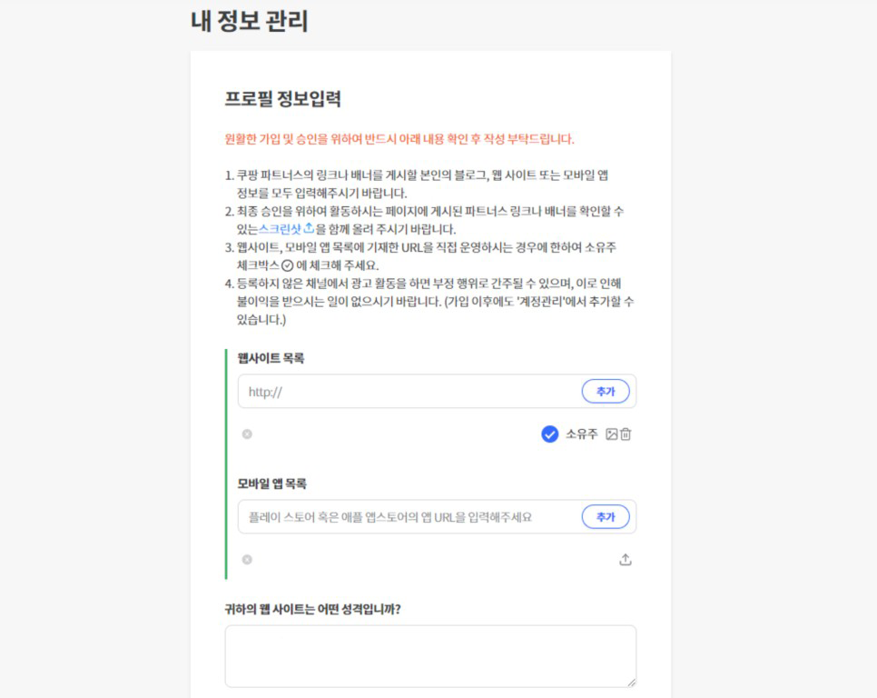
Task: Click the circled check icon after 체크박스
Action: (288, 265)
